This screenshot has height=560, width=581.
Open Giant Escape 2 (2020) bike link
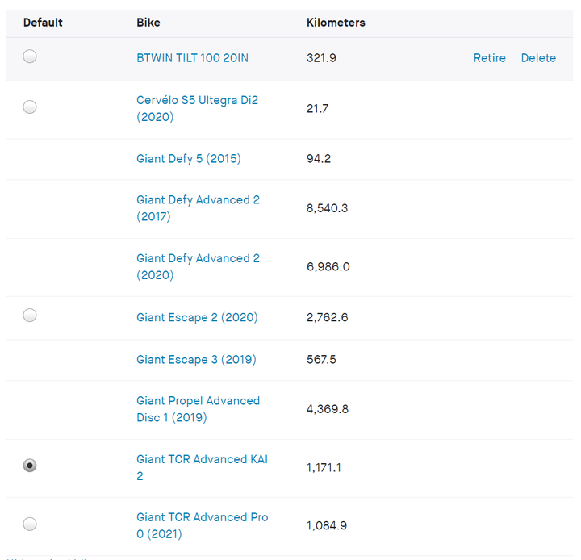point(197,317)
